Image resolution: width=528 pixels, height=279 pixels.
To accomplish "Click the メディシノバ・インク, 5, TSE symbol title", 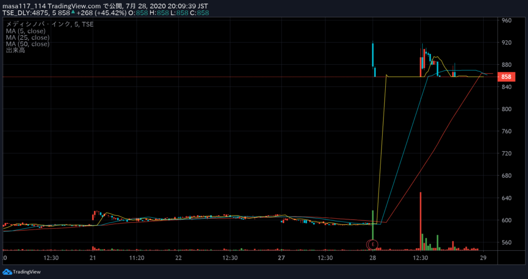I will pos(50,24).
